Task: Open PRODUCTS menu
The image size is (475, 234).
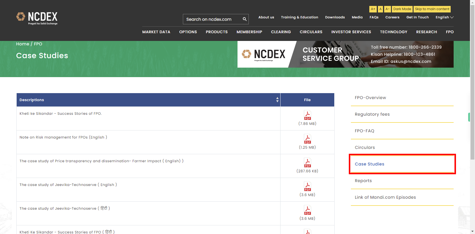Action: (217, 32)
